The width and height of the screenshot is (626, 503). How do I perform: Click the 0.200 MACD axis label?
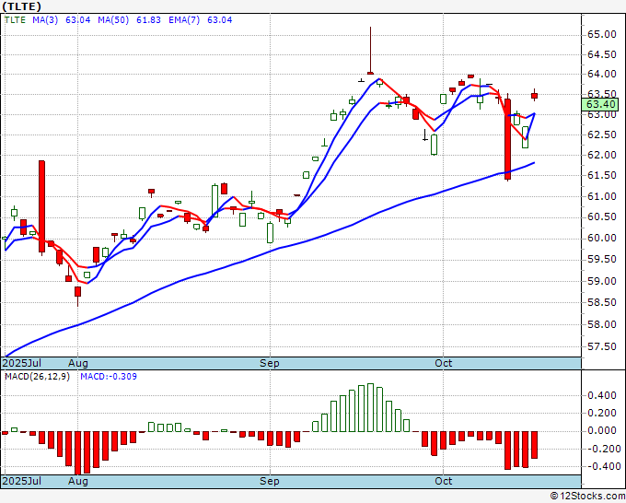coord(602,413)
